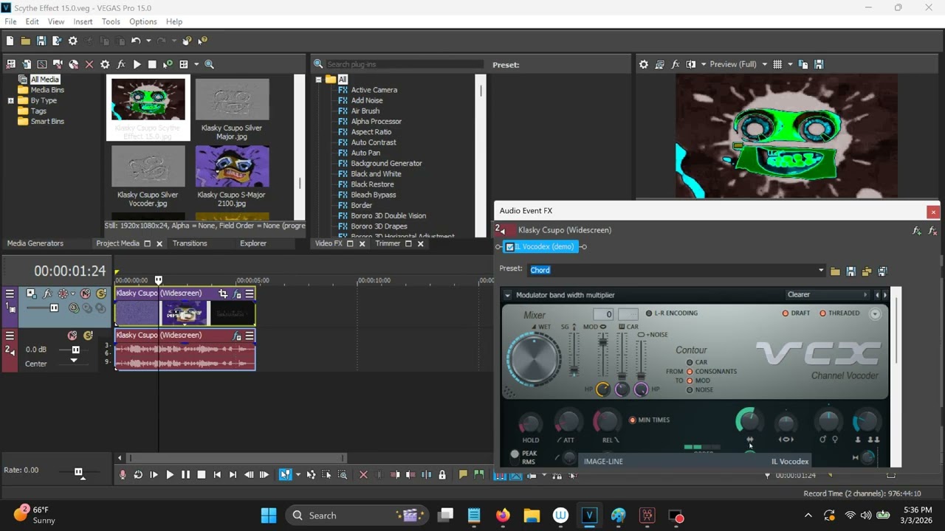Adjust the Rate slider handle
The image size is (945, 531).
click(x=78, y=472)
